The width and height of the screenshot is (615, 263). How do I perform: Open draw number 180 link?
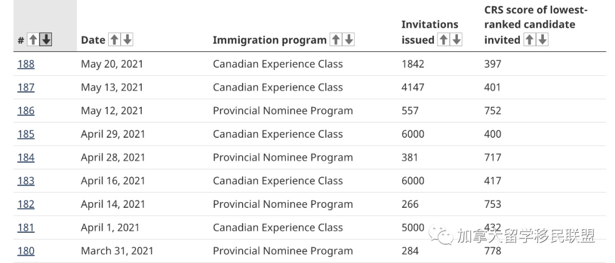(x=26, y=251)
